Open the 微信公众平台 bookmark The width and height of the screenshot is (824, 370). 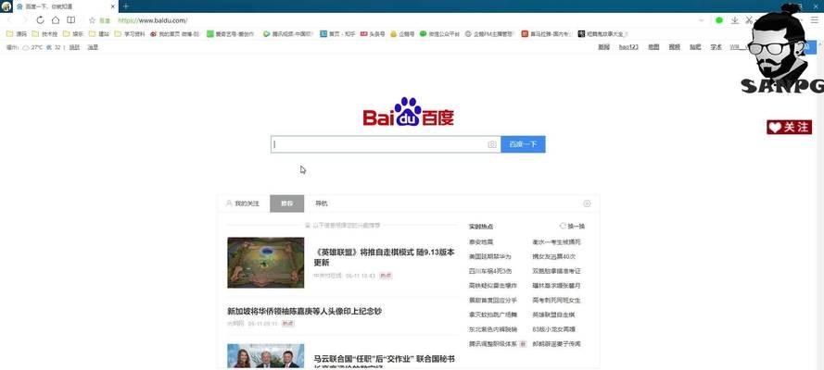[439, 34]
